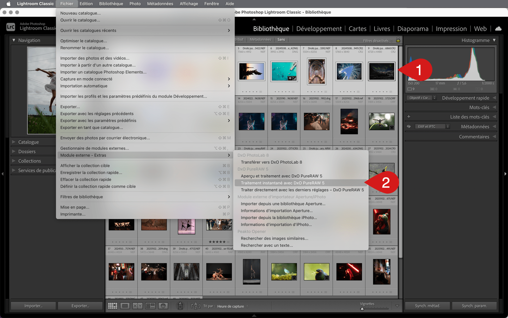Collapse the Navigation panel
This screenshot has width=508, height=318.
[x=14, y=40]
